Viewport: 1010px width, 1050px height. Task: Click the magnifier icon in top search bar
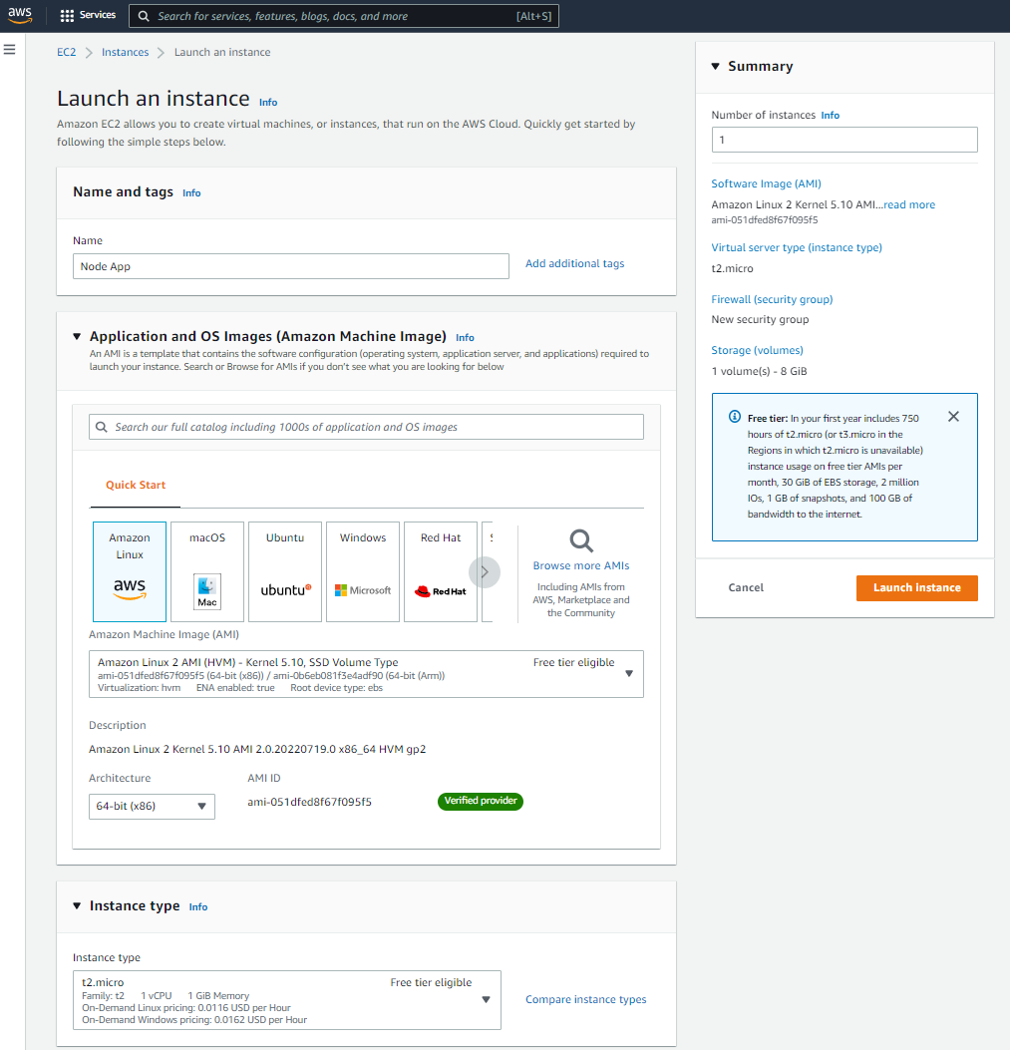point(144,16)
